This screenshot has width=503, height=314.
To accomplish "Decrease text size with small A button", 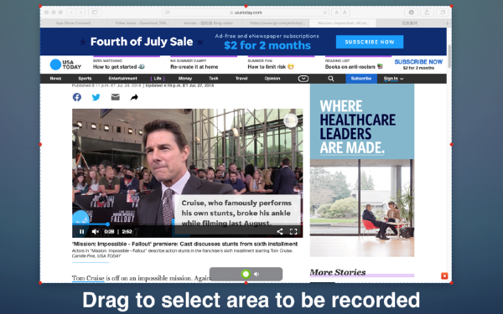I will tap(336, 13).
